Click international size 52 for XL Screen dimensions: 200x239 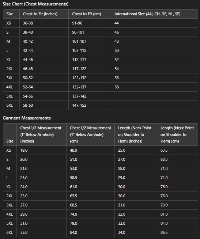coord(117,60)
